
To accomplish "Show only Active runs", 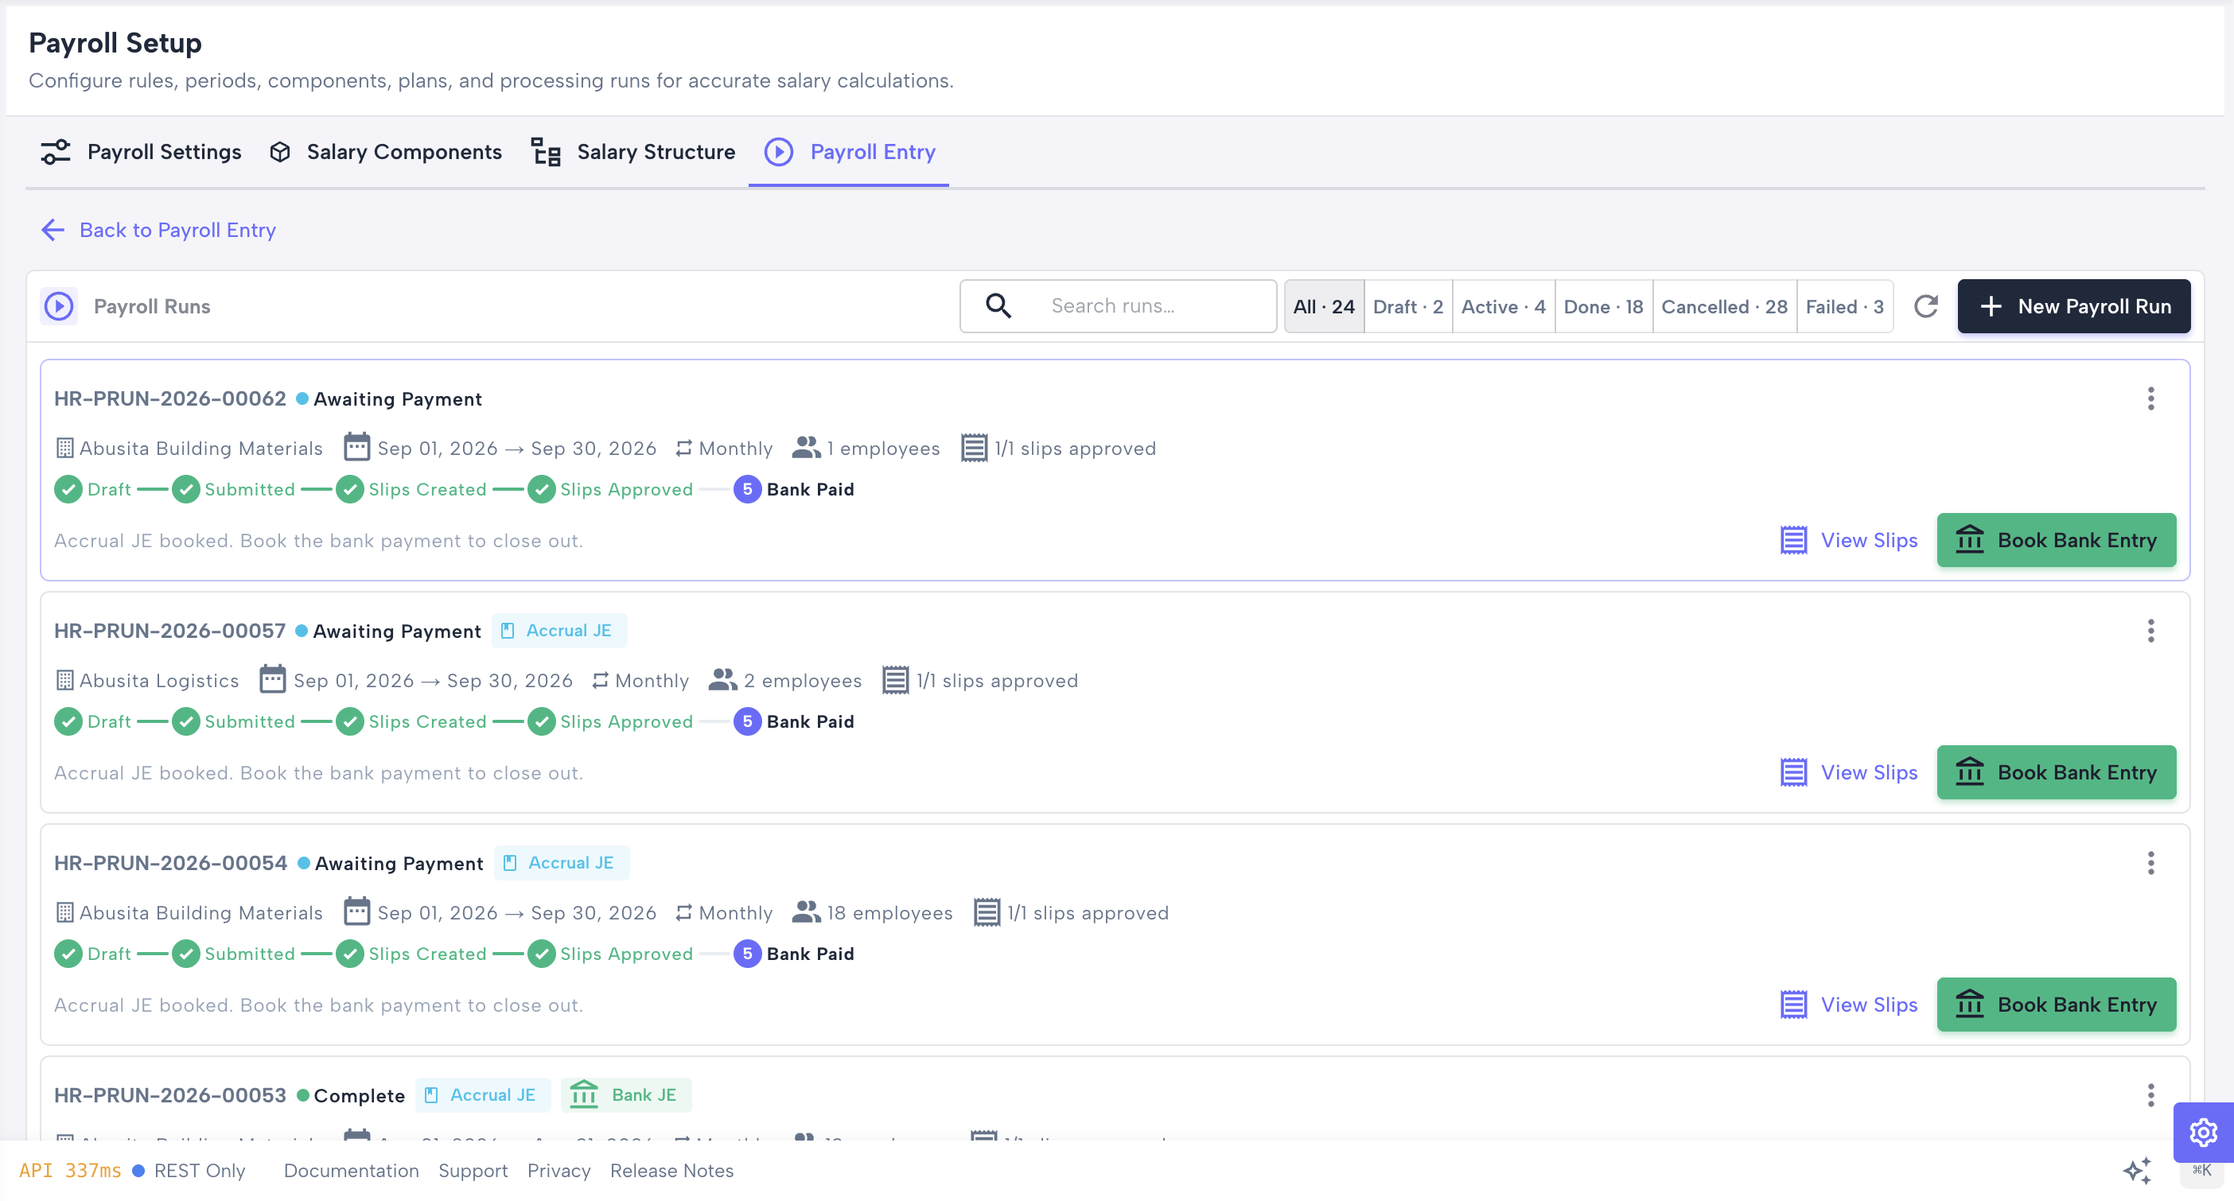I will click(x=1503, y=307).
